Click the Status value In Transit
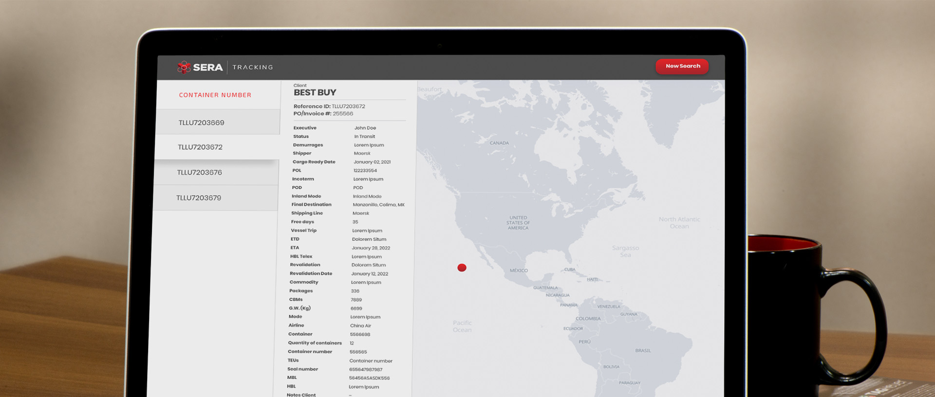935x397 pixels. pyautogui.click(x=364, y=136)
